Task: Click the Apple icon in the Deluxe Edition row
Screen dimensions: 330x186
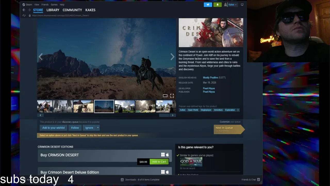Action: click(x=167, y=172)
